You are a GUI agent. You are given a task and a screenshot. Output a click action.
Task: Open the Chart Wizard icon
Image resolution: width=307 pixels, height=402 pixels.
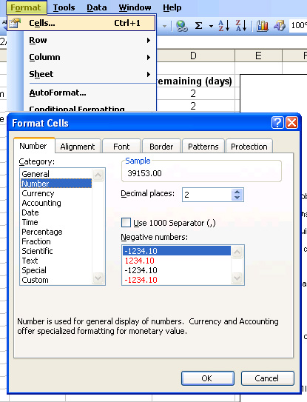click(x=263, y=26)
